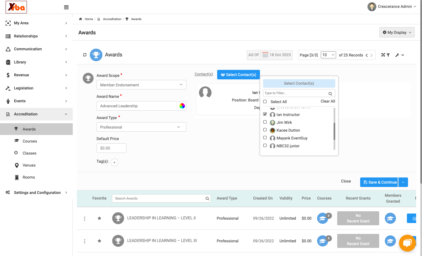Viewport: 422px width, 256px height.
Task: Click Save & Continue button
Action: coord(379,182)
